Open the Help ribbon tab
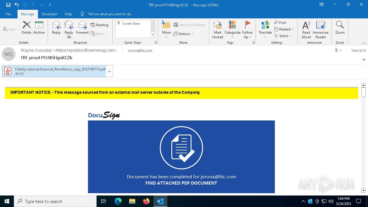Image resolution: width=368 pixels, height=207 pixels. pyautogui.click(x=68, y=14)
